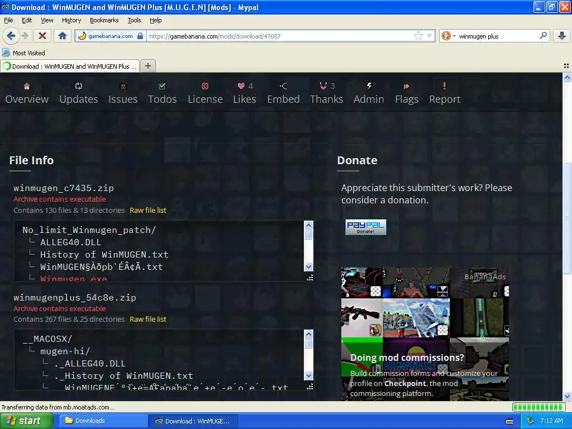The image size is (572, 429).
Task: Open the Bookmarks menu
Action: pos(104,20)
